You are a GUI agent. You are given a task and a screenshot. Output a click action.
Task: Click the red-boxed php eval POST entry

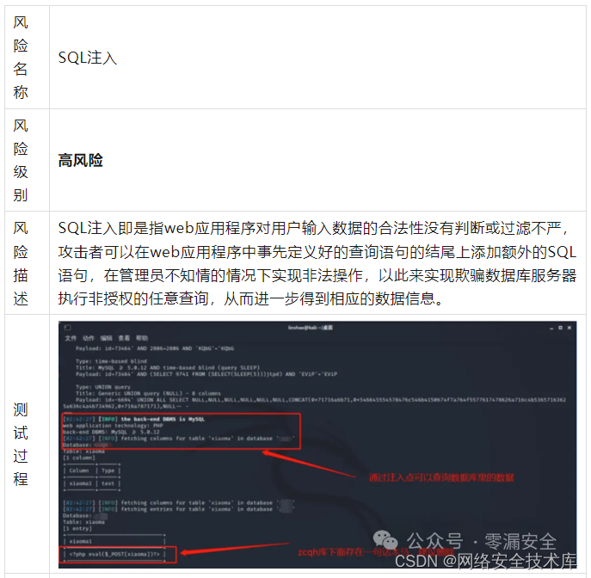click(x=117, y=554)
